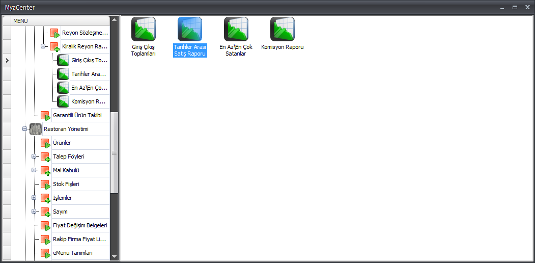
Task: Expand the Mal Kabulü node
Action: point(34,170)
